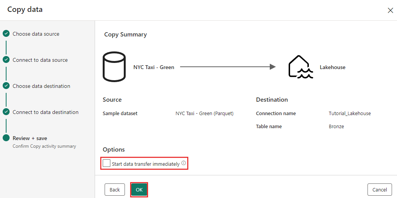Go Back to previous step
The image size is (397, 198).
pos(115,190)
